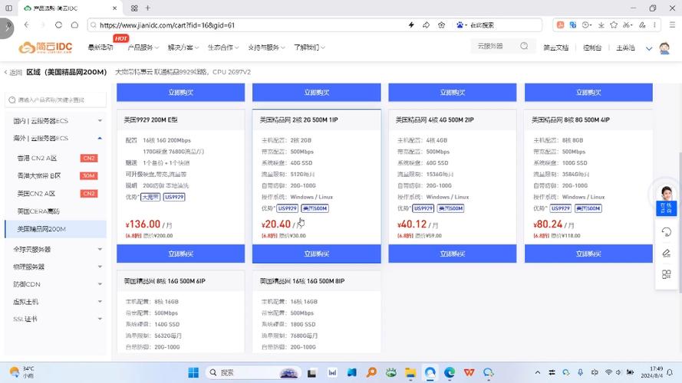Open user avatar in site header
Screen dimensions: 682x383
[664, 47]
